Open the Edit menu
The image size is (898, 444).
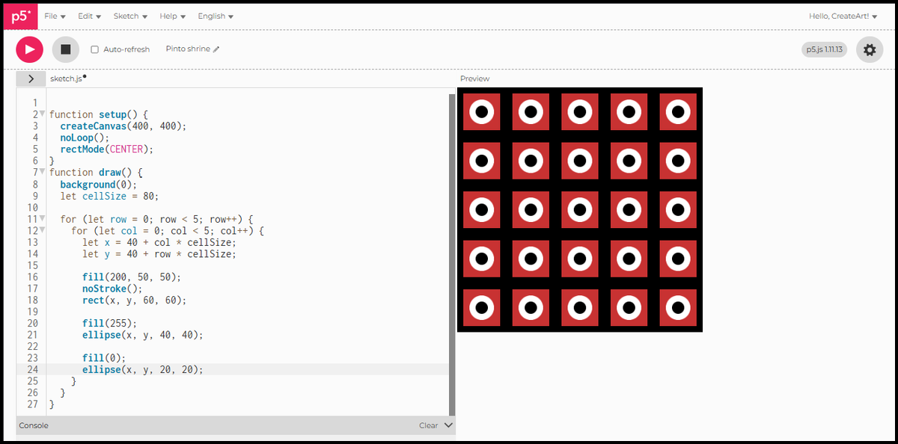point(89,16)
